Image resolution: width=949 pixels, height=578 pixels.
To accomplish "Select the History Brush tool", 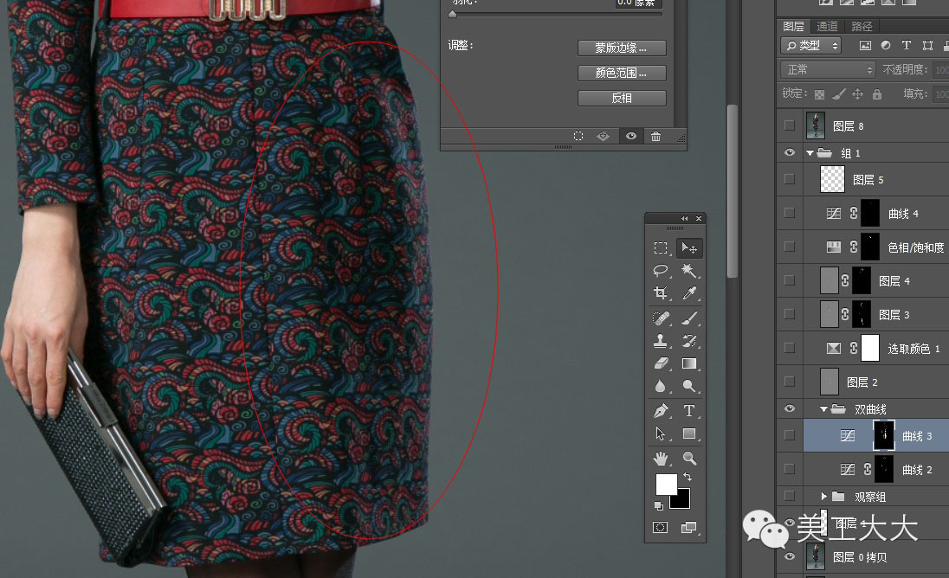I will pyautogui.click(x=688, y=341).
